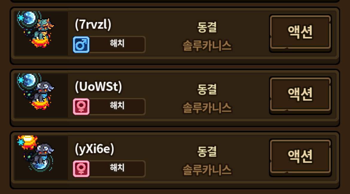The height and width of the screenshot is (194, 350).
Task: Click the (yXi6e) name text
Action: tap(95, 149)
